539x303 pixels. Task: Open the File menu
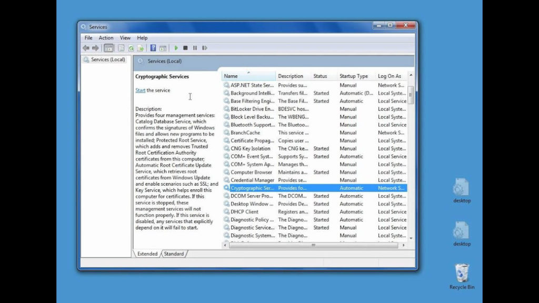tap(88, 38)
